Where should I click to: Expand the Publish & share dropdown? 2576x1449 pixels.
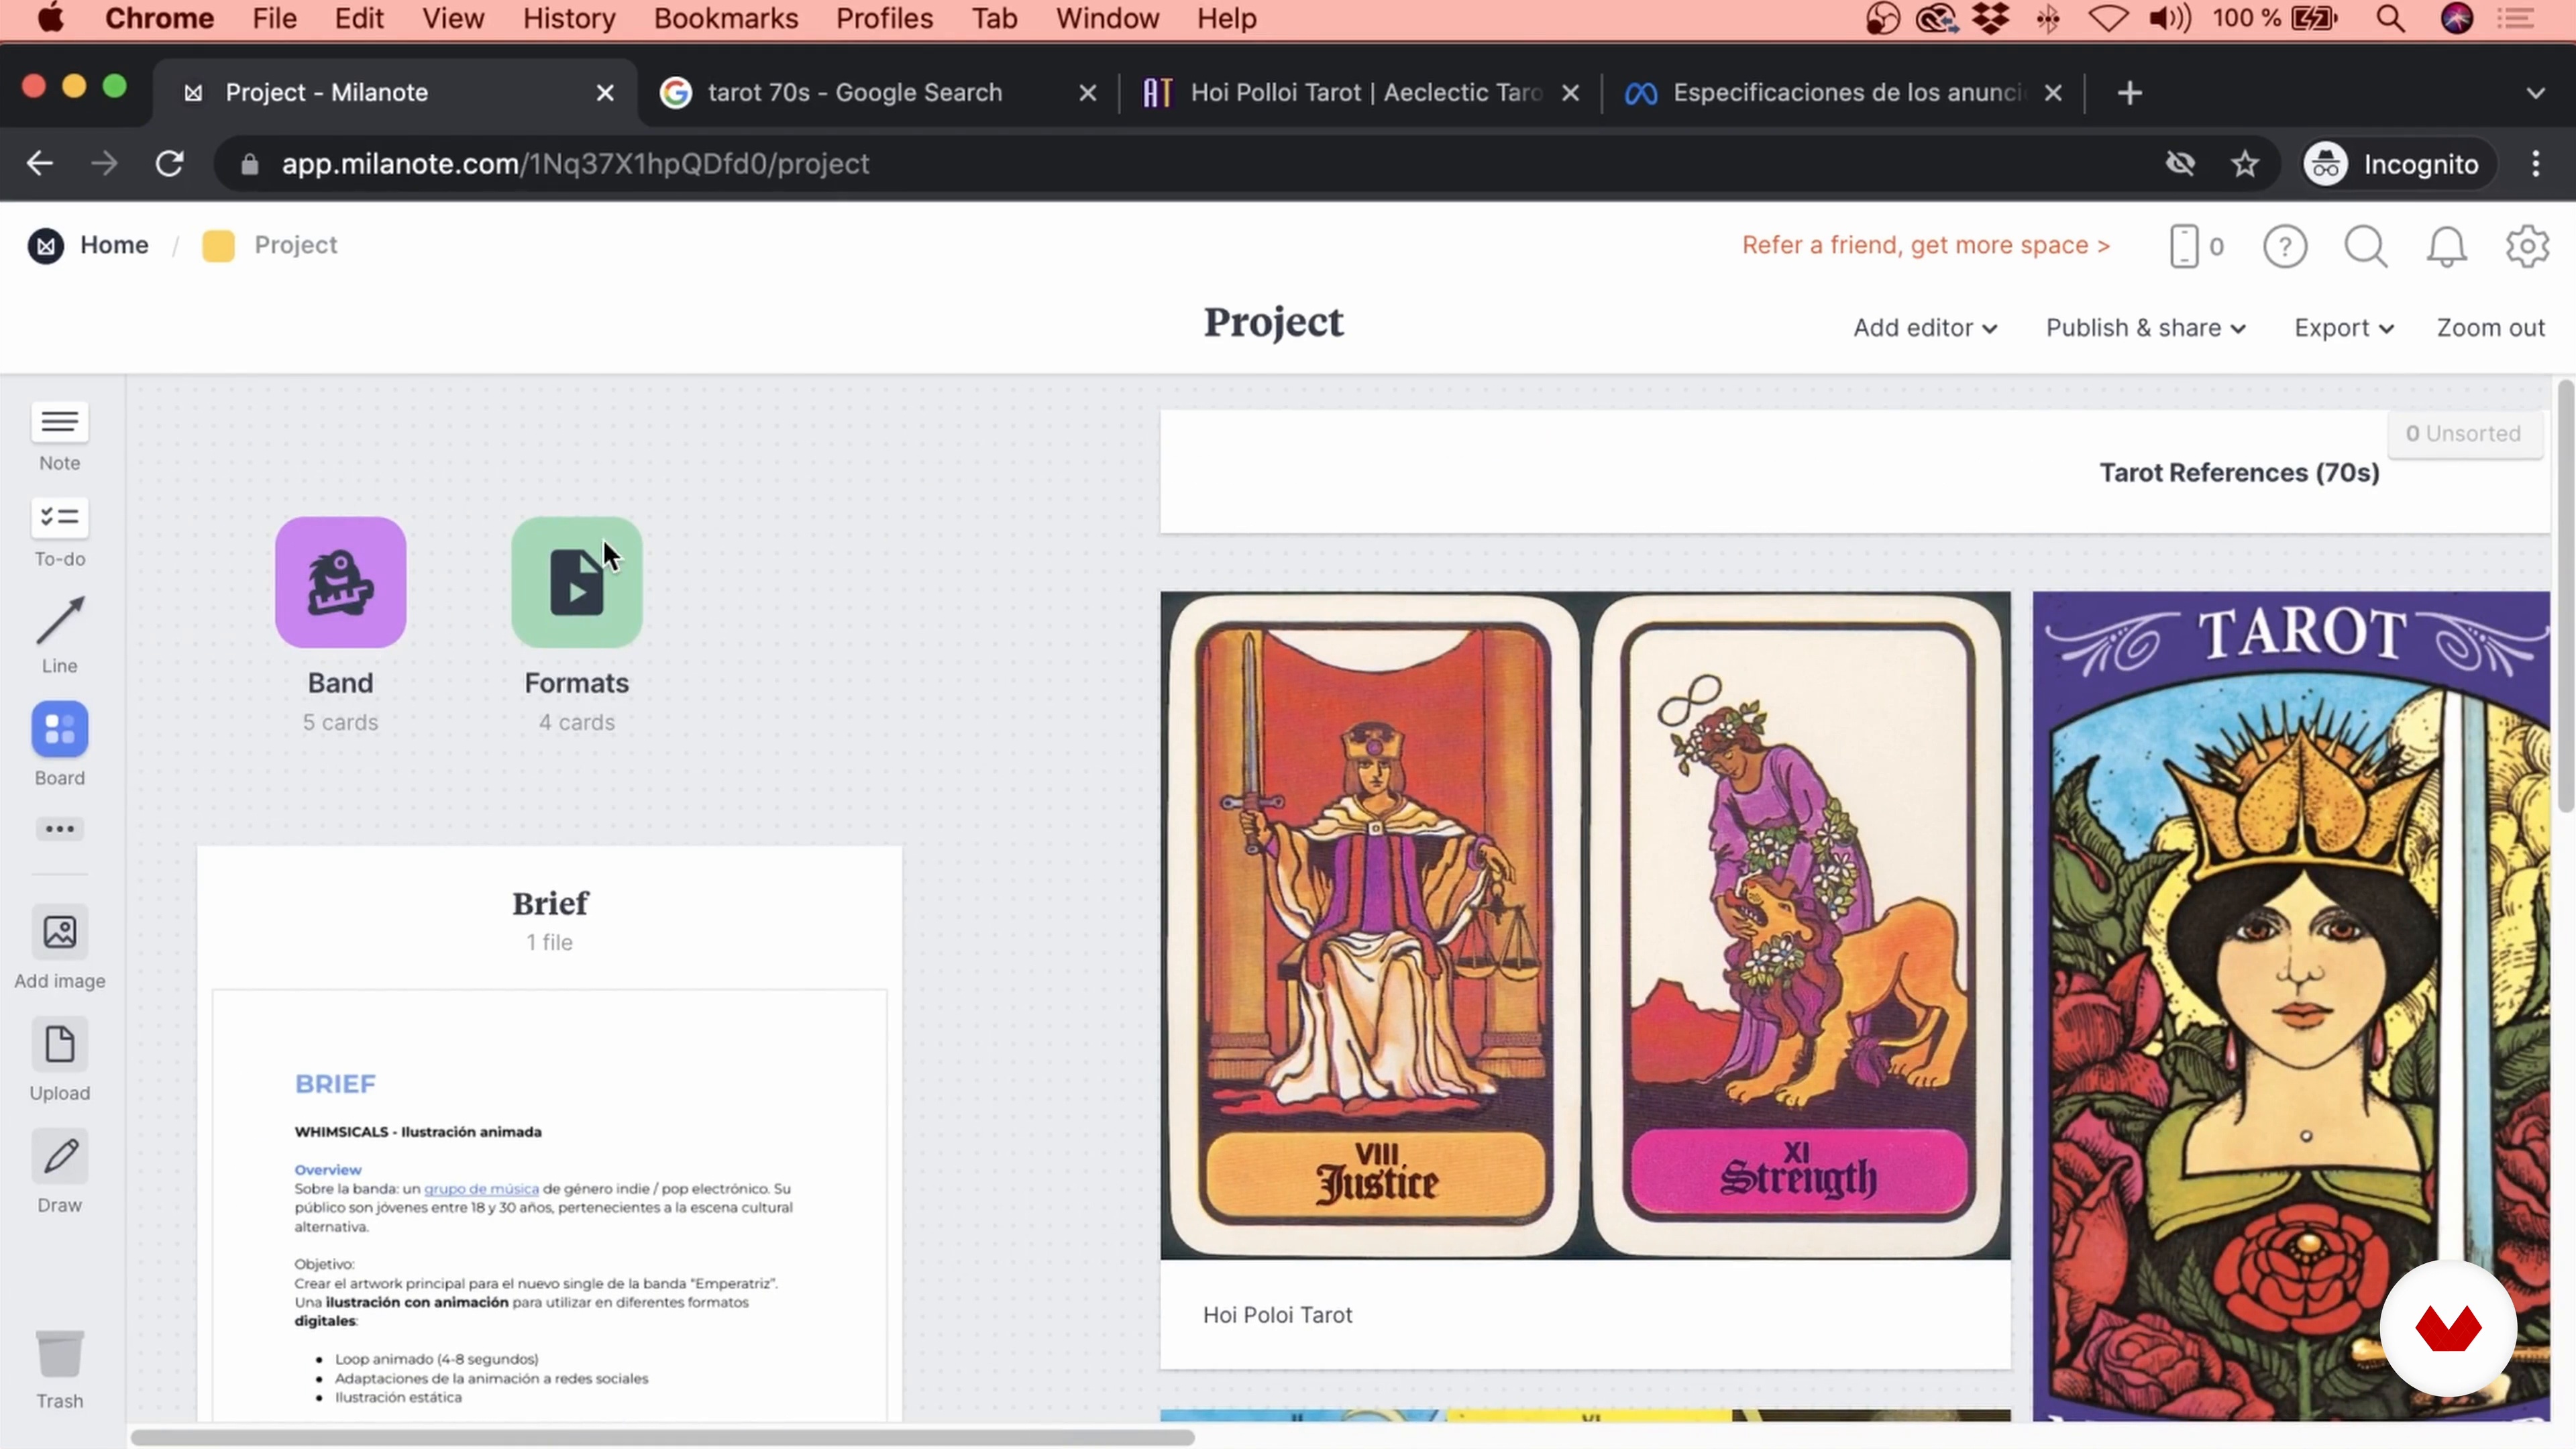pos(2146,328)
